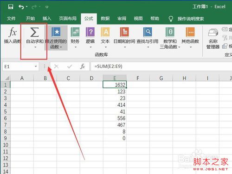This screenshot has height=174, width=232.
Task: Open the 查找与引用 functions icon
Action: [148, 32]
